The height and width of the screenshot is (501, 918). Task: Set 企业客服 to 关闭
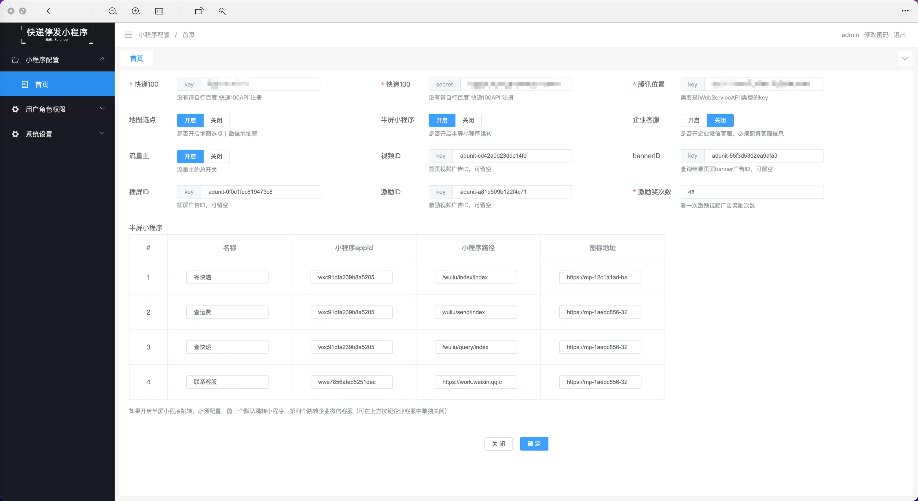(720, 120)
